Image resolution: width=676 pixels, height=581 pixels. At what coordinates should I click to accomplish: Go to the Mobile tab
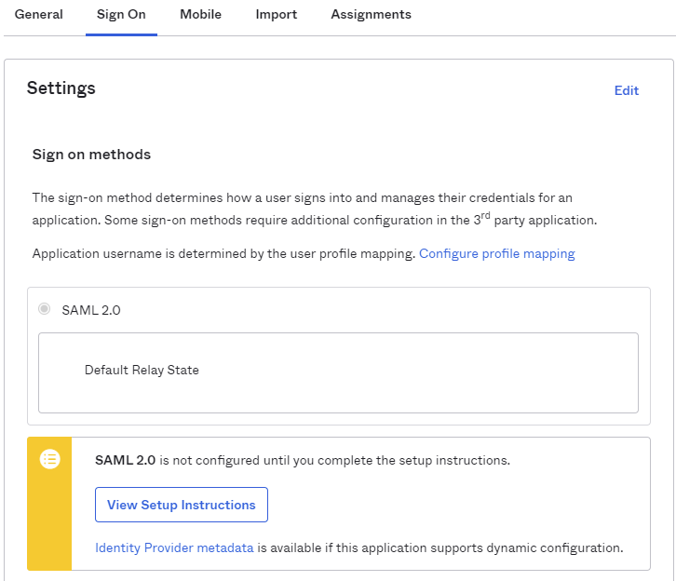[x=200, y=15]
